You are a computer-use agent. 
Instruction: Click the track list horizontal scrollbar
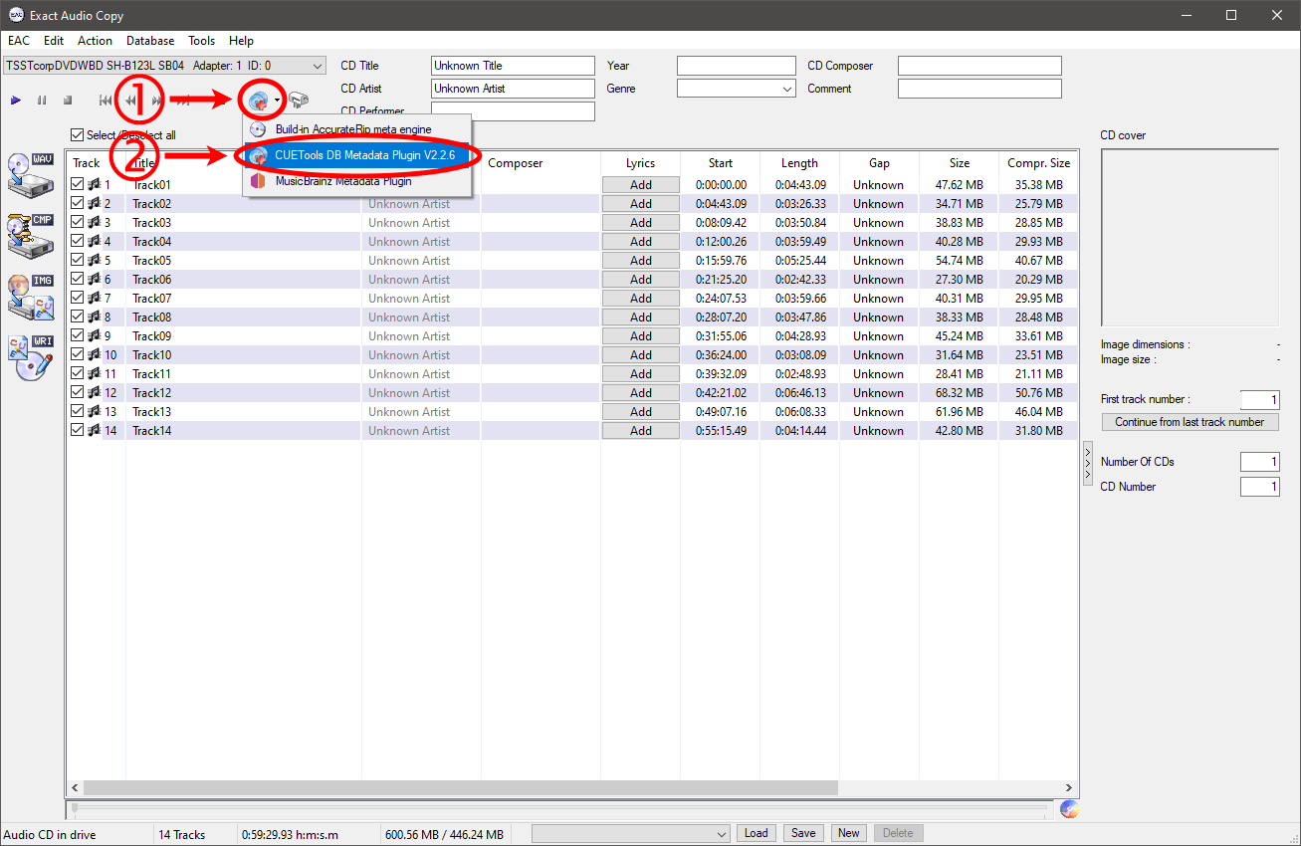(x=461, y=787)
